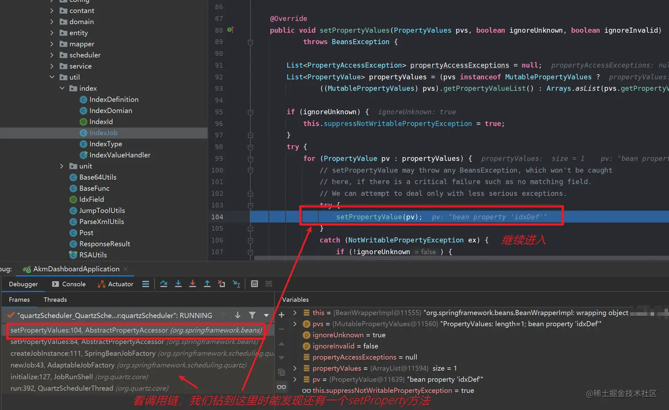The height and width of the screenshot is (410, 669).
Task: Expand the mapper folder
Action: click(52, 44)
